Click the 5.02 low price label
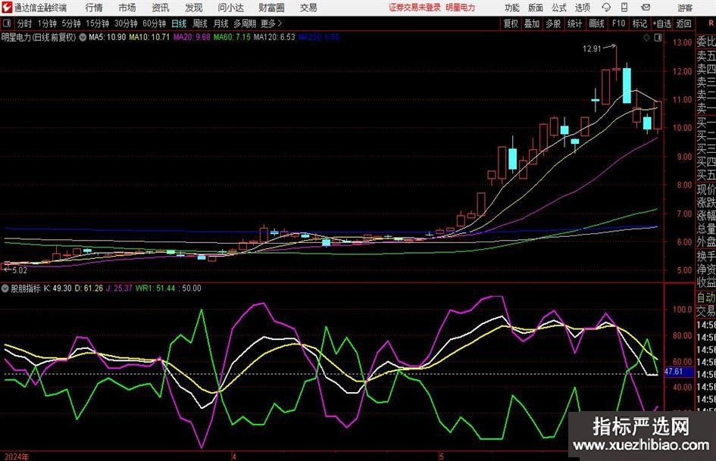Screen dimensions: 716x461 point(19,270)
